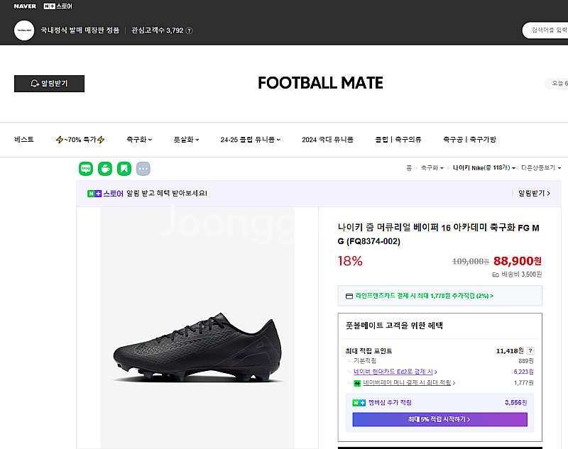
Task: Open more share options ellipsis icon
Action: tap(143, 169)
